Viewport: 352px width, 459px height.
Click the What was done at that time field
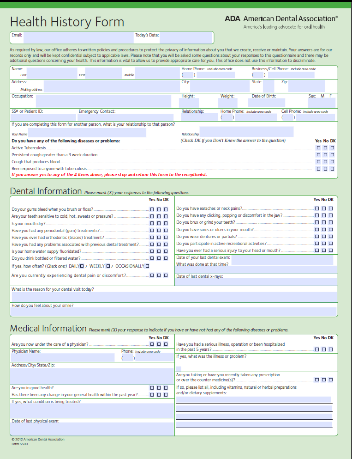[x=256, y=269]
